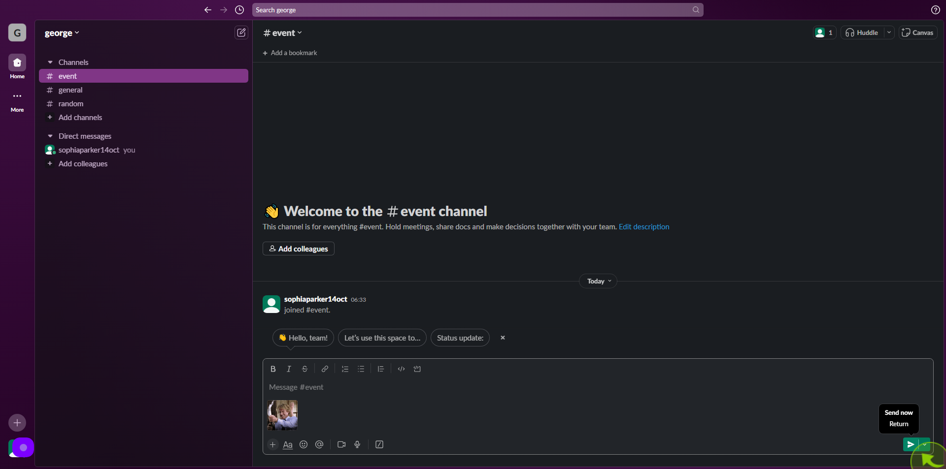Click the attached image thumbnail
Viewport: 946px width, 469px height.
coord(282,415)
